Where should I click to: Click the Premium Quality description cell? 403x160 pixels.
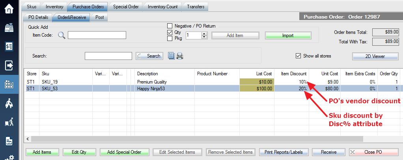165,82
